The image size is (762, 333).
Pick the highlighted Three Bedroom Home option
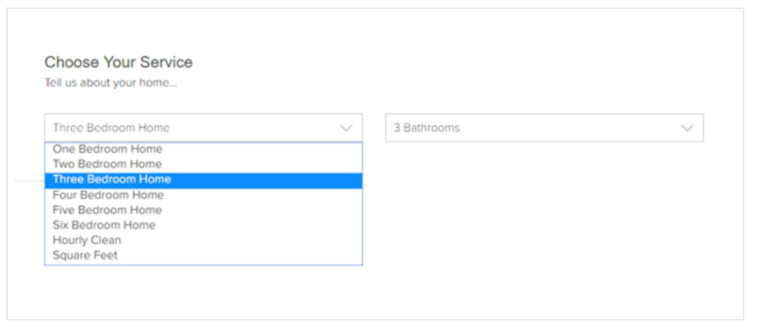point(203,180)
